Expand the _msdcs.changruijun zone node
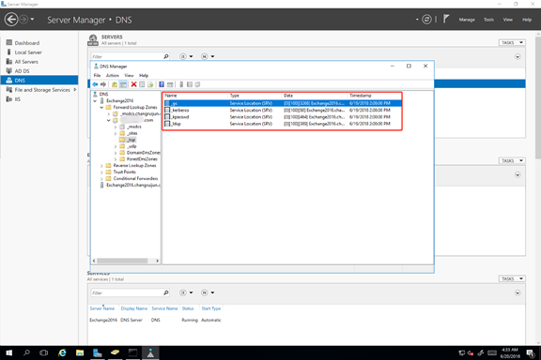This screenshot has height=360, width=541. coord(108,114)
